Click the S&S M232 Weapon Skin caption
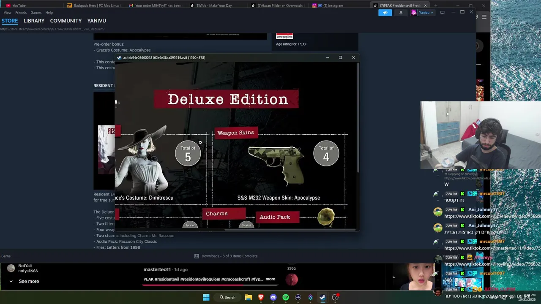541x304 pixels. click(x=279, y=198)
